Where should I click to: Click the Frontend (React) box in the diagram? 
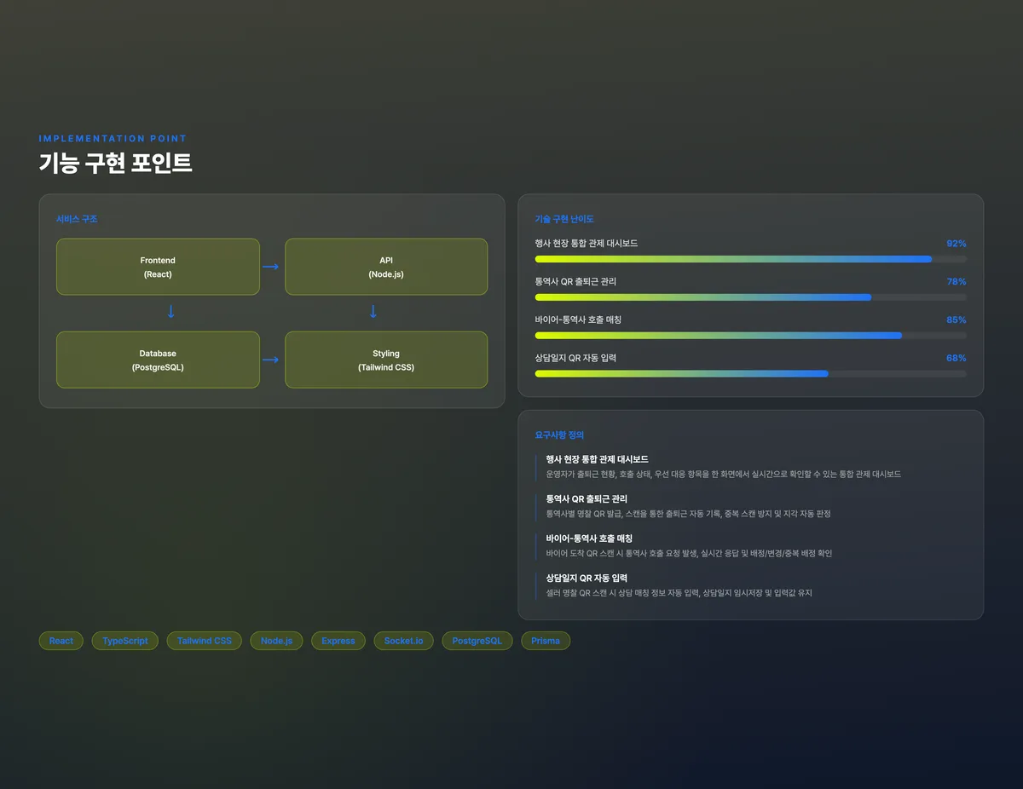click(158, 267)
